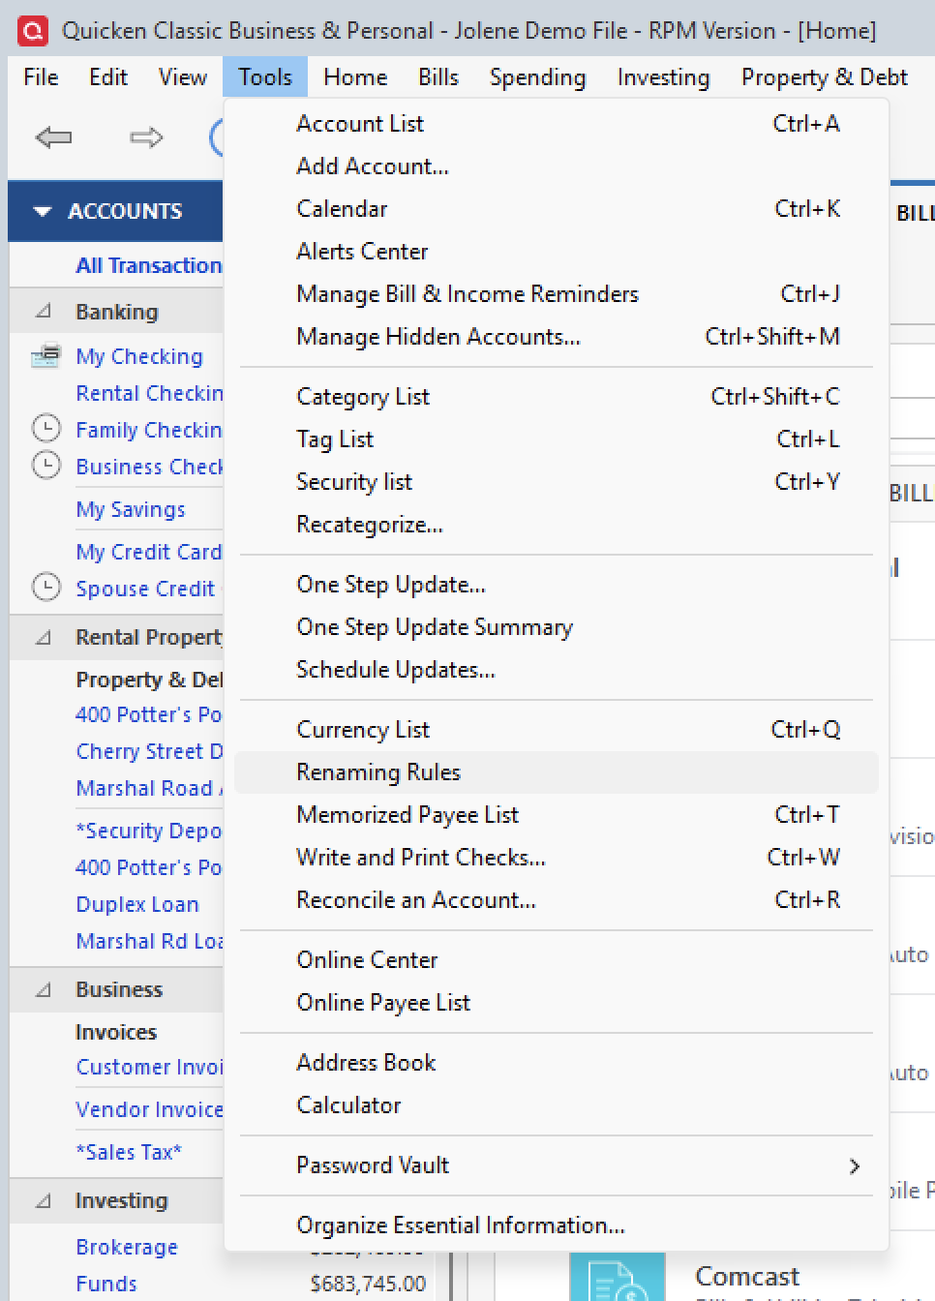Open Tag List menu entry

tap(557, 439)
